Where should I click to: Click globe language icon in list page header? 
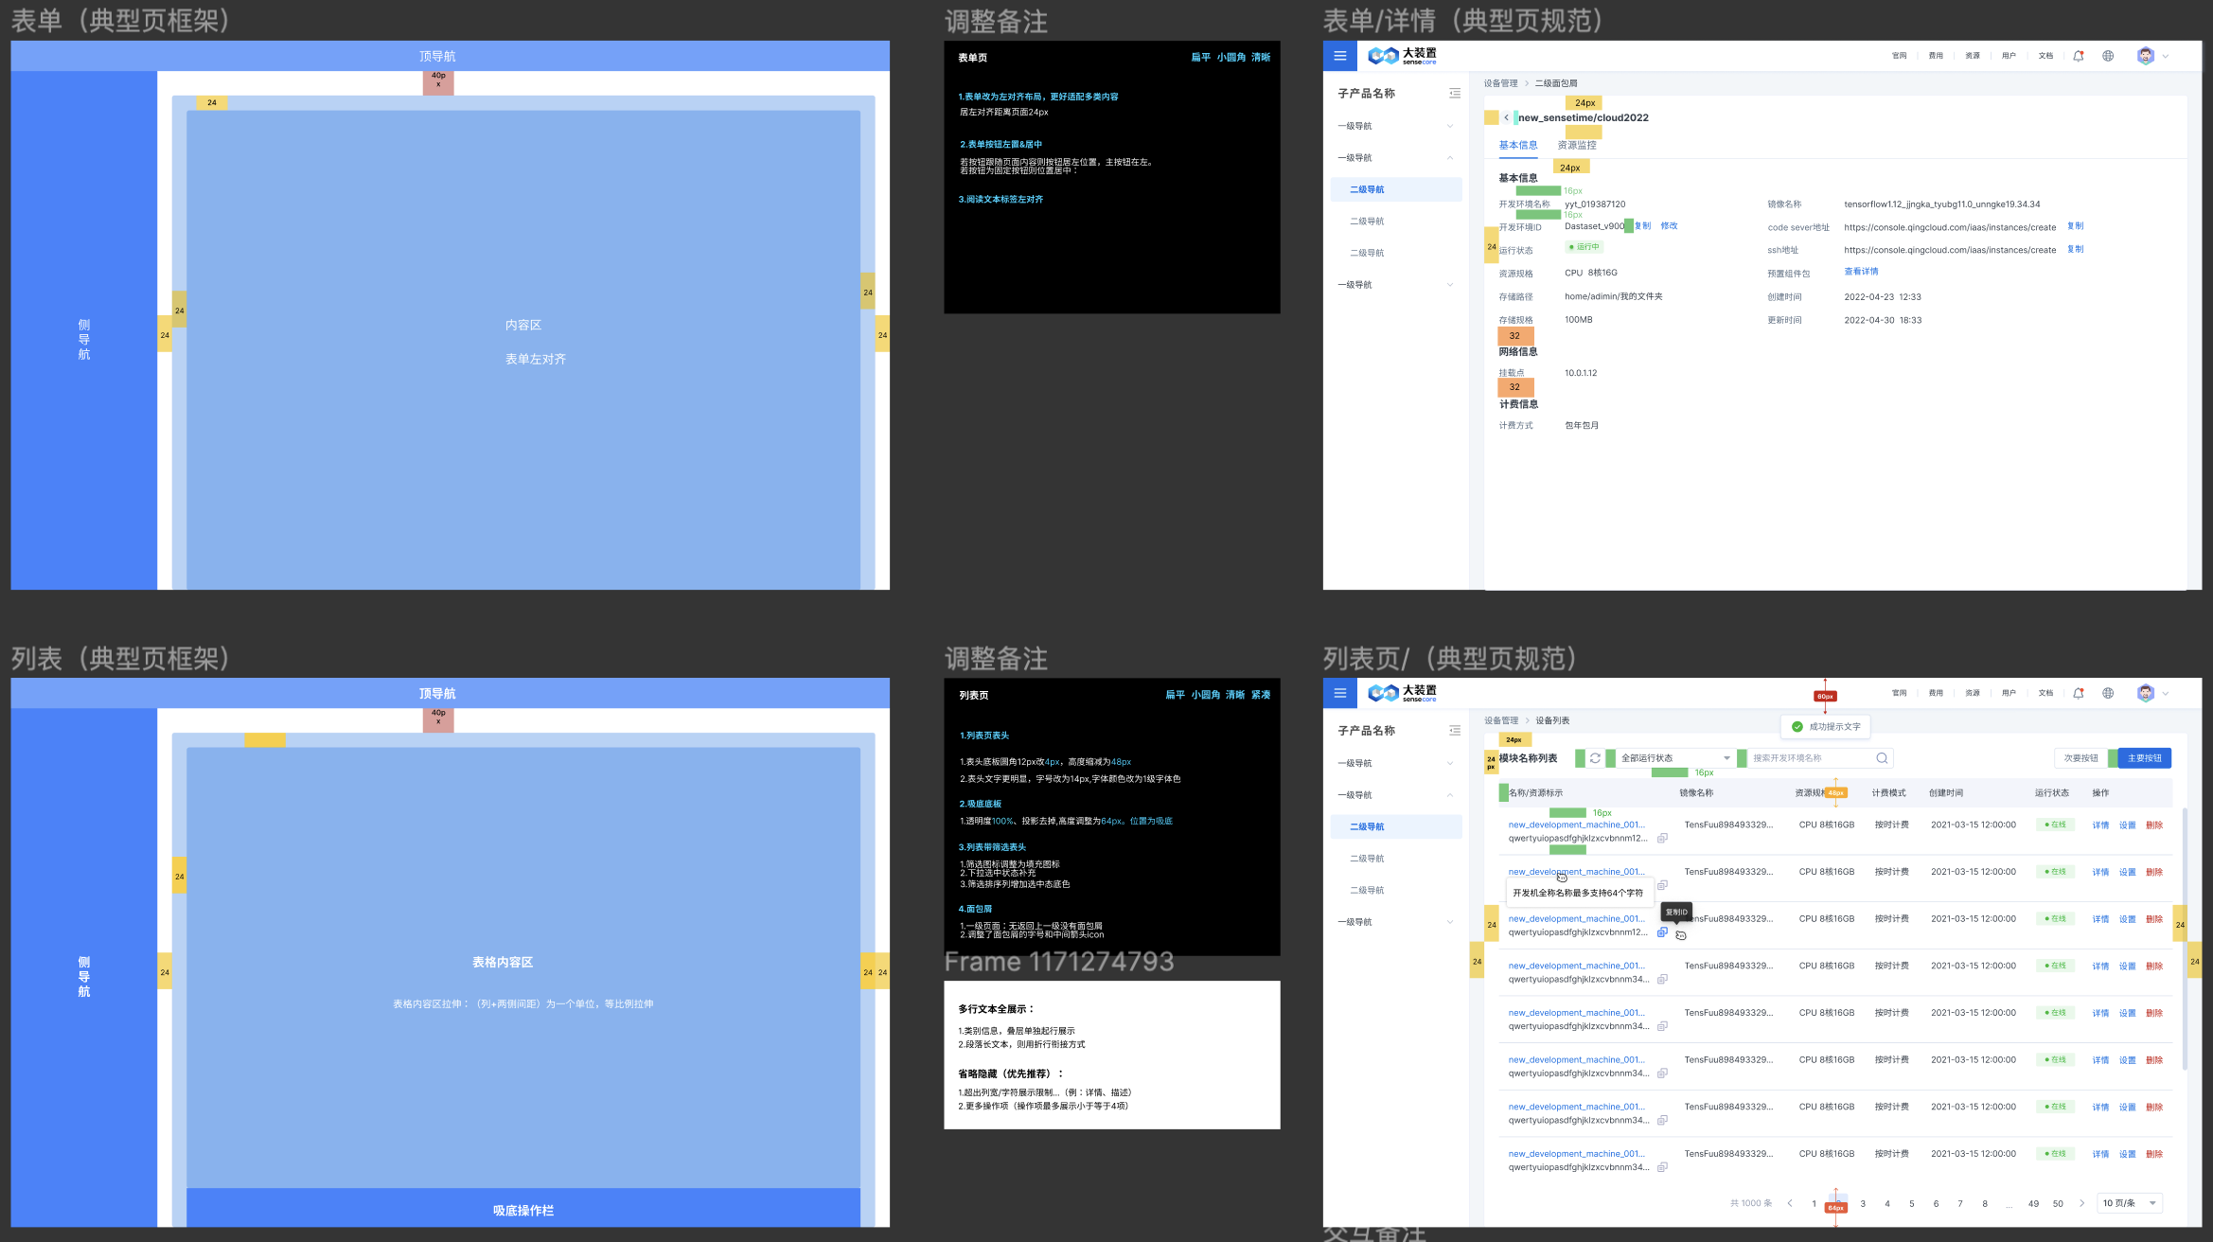(2108, 693)
